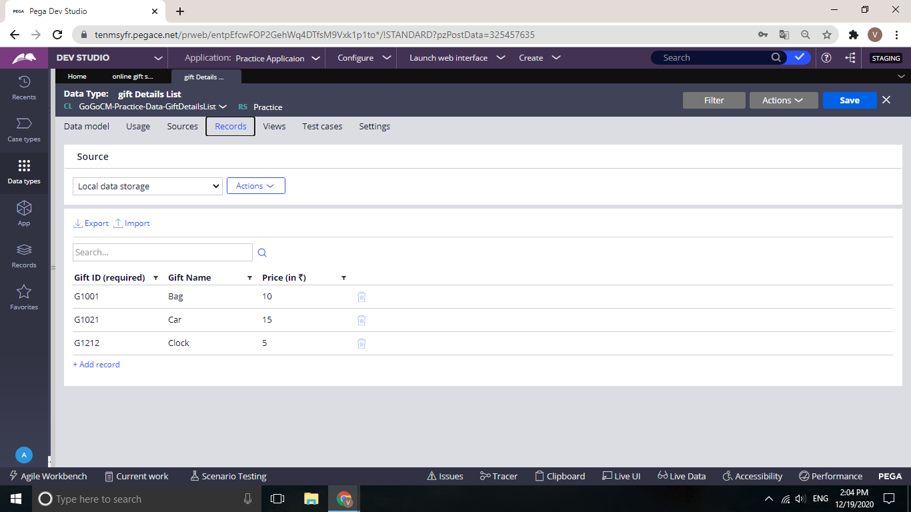
Task: Open Price column filter arrow
Action: 344,278
